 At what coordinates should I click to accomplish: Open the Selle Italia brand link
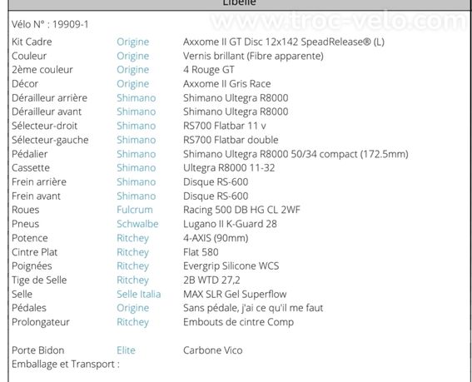pos(138,294)
